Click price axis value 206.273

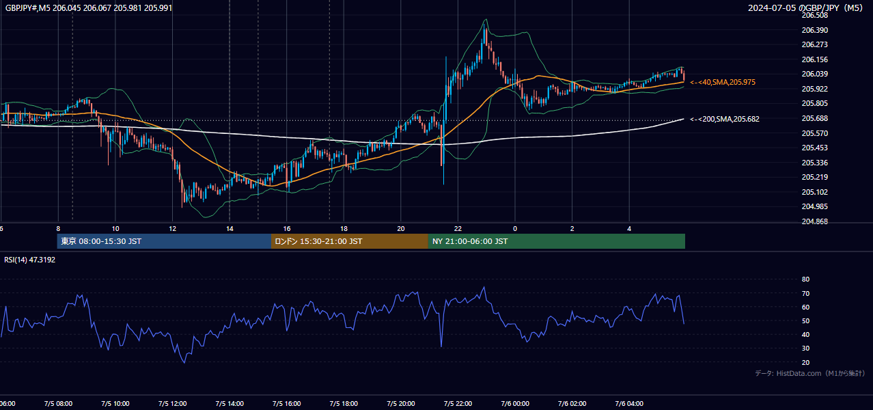click(814, 44)
